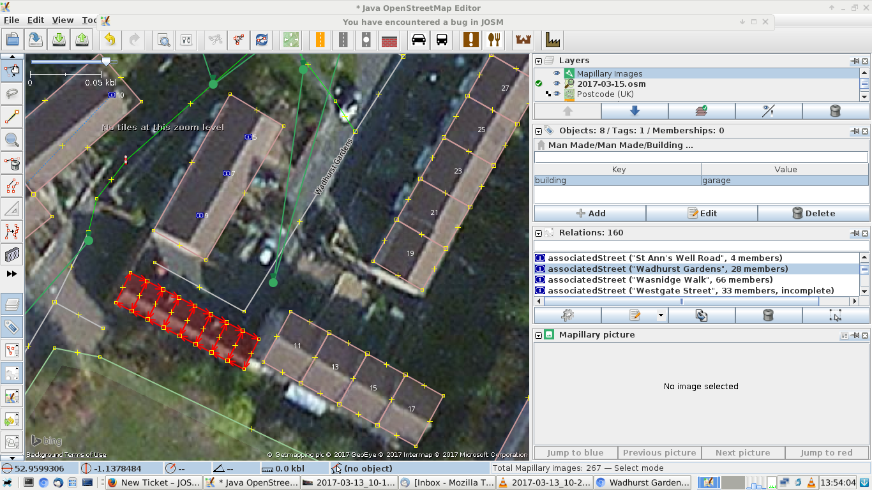Screen dimensions: 872x490
Task: Collapse the Relations panel
Action: 539,234
